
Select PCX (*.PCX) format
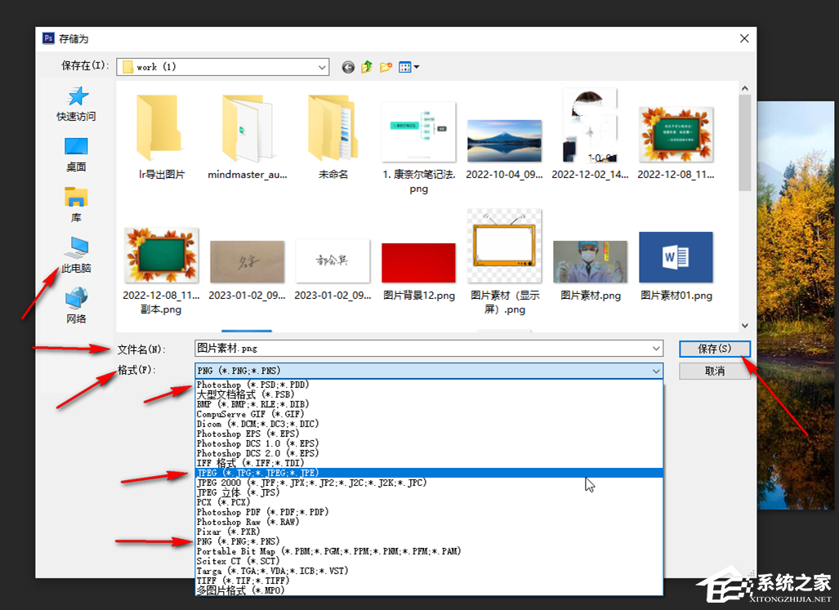coord(429,502)
